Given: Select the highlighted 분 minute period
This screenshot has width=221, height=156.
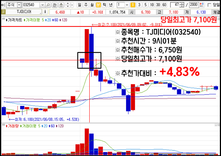Looking at the screenshot, I should tap(98, 5).
